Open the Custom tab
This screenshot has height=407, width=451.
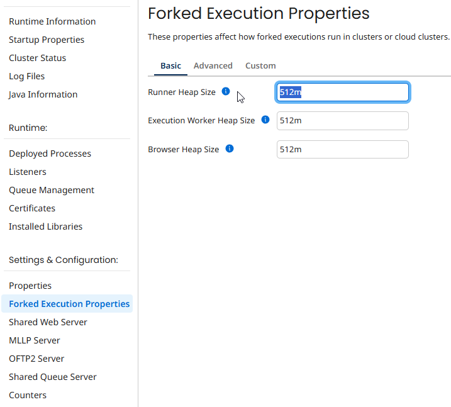pos(260,65)
